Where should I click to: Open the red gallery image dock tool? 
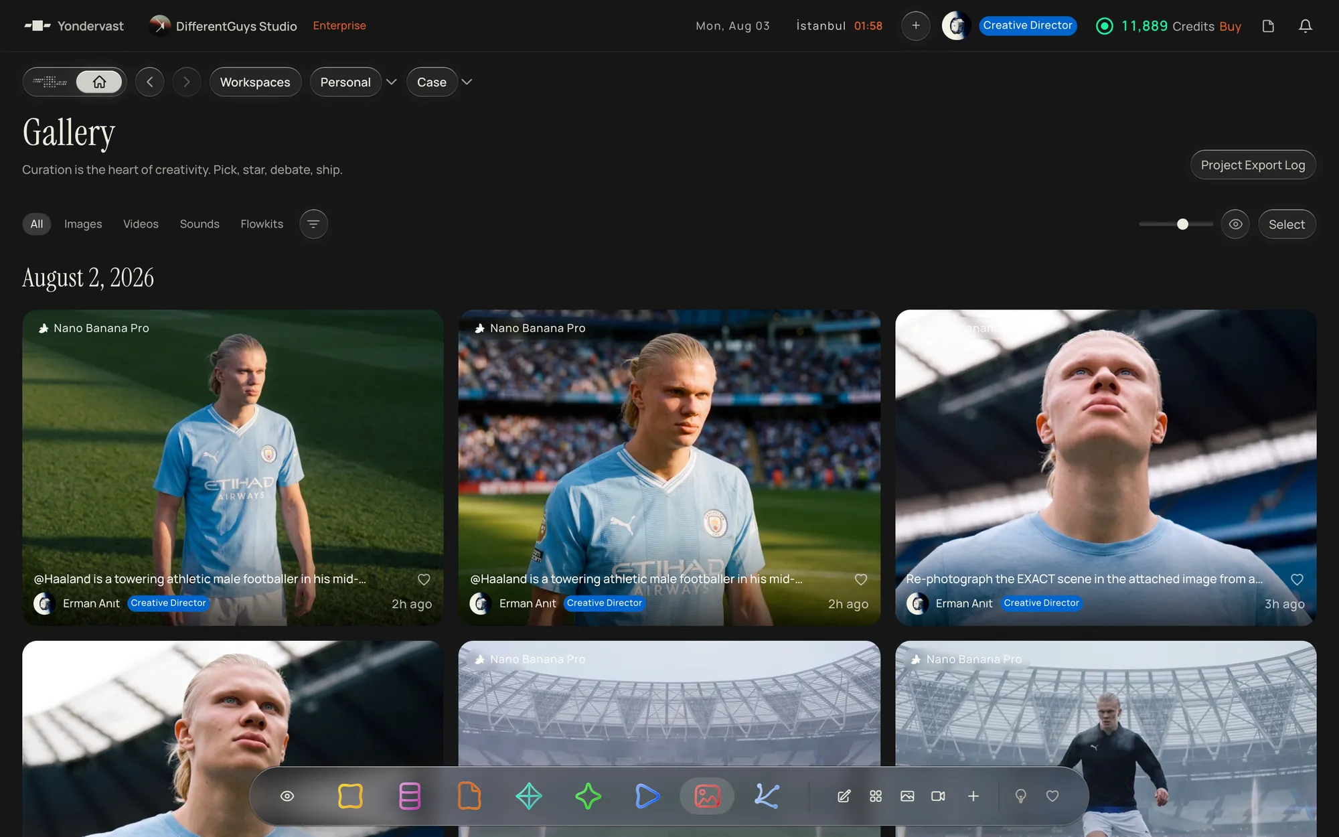[x=707, y=796]
